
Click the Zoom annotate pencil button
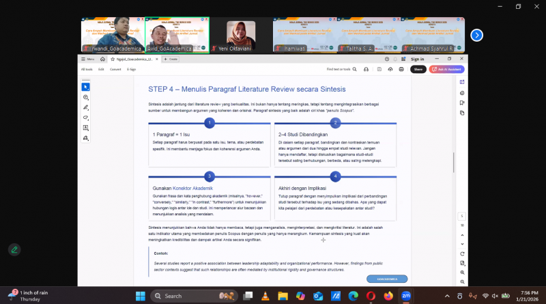(x=14, y=250)
